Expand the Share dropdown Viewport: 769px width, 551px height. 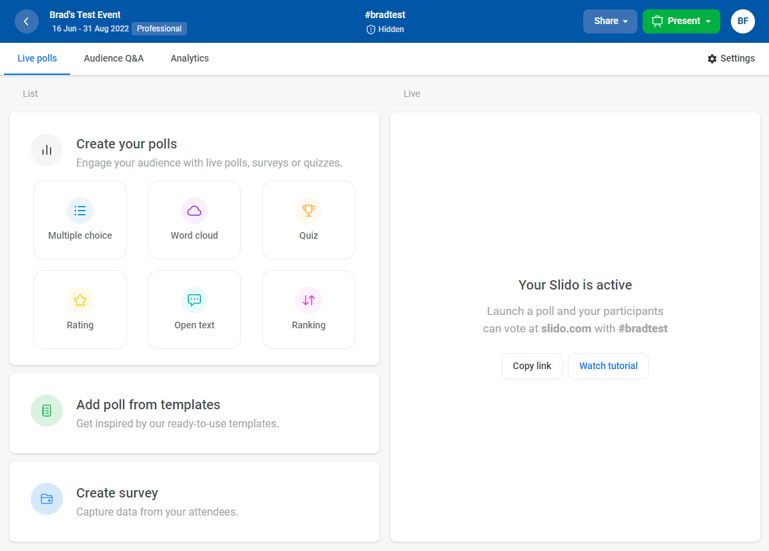pos(609,21)
